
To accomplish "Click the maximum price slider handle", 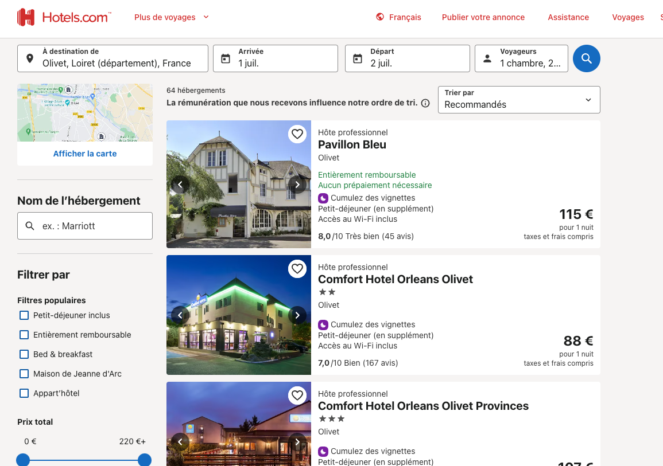I will (x=145, y=460).
